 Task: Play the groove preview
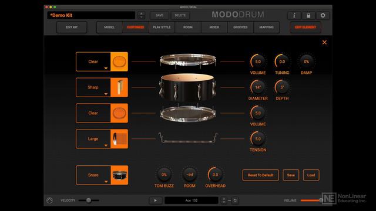click(156, 200)
